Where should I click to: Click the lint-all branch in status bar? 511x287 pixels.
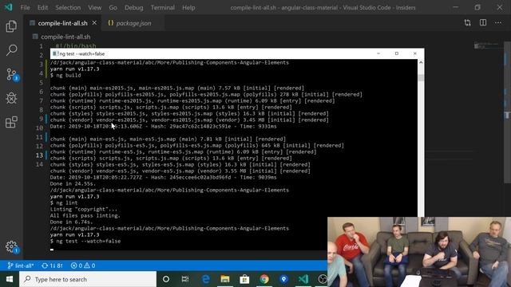tap(20, 265)
